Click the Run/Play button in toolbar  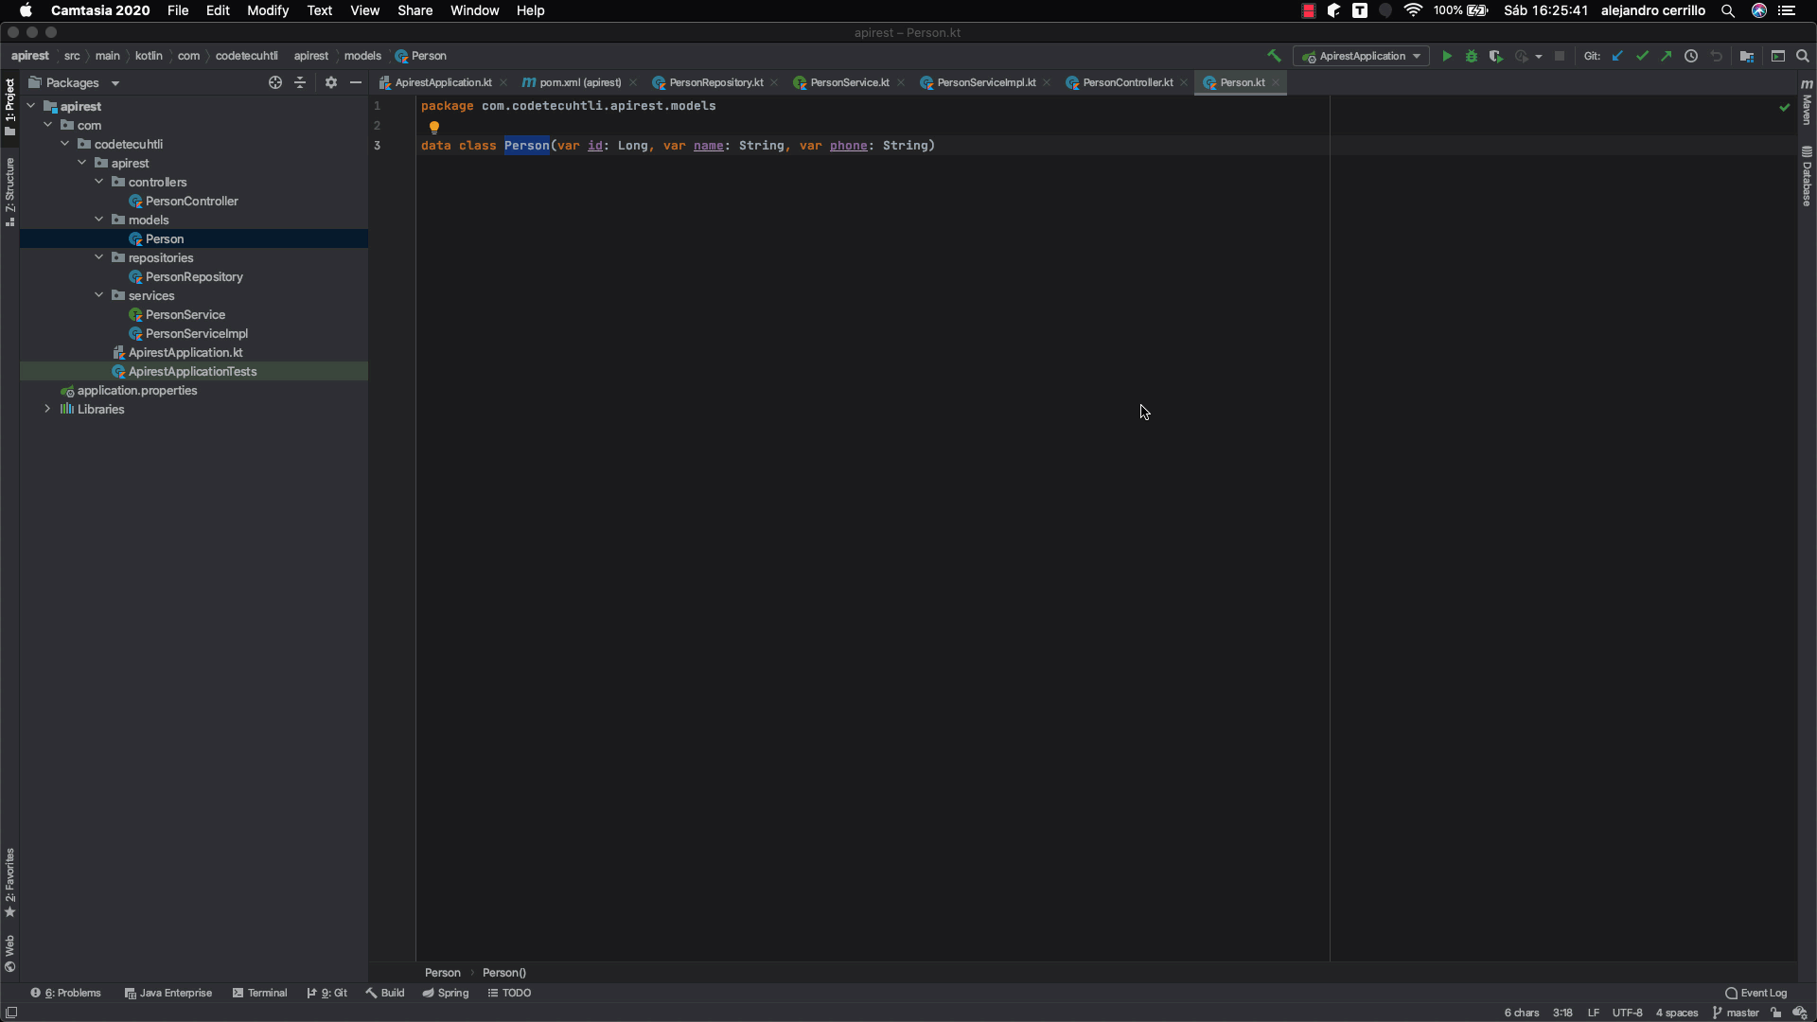(1446, 56)
